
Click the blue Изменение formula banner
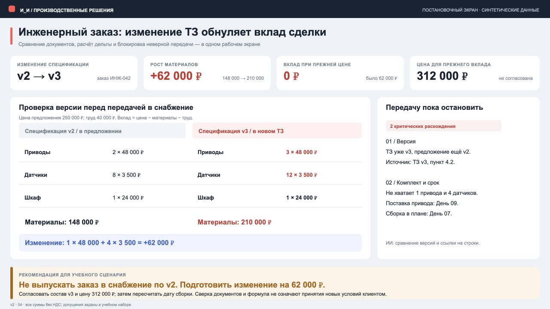click(190, 242)
